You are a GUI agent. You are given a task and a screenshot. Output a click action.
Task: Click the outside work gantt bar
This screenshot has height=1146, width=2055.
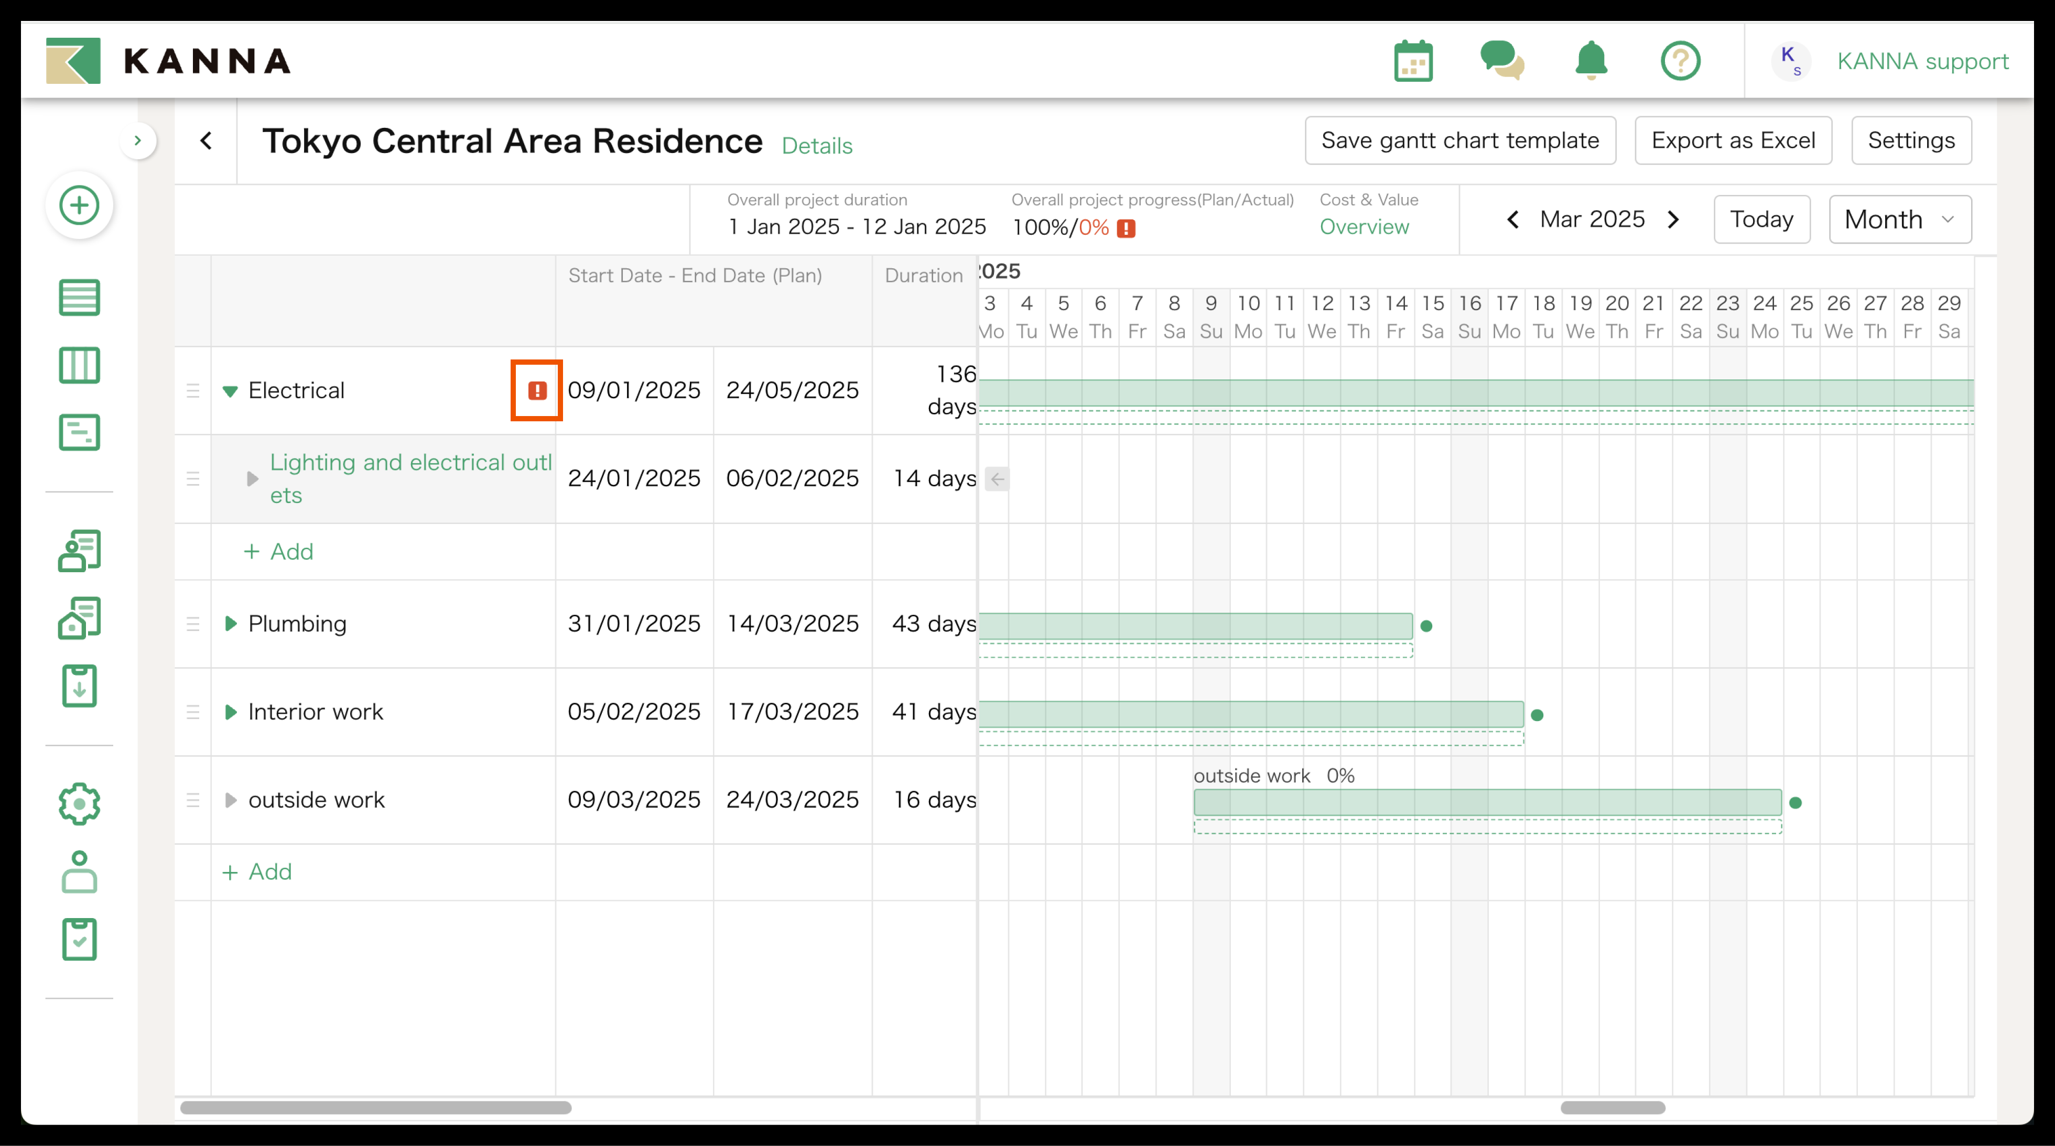(x=1487, y=802)
